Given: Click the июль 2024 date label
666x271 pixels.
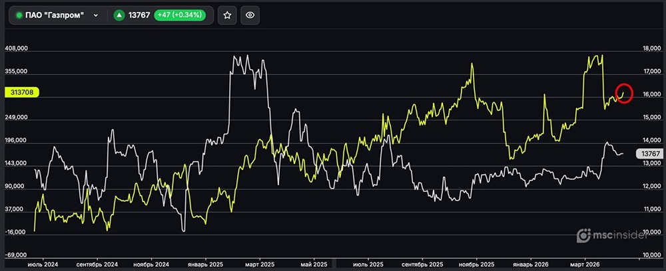Looking at the screenshot, I should pos(41,264).
